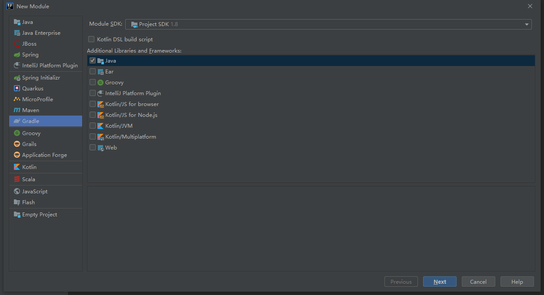This screenshot has height=295, width=544.
Task: Select the Maven 'm' icon
Action: pyautogui.click(x=17, y=110)
